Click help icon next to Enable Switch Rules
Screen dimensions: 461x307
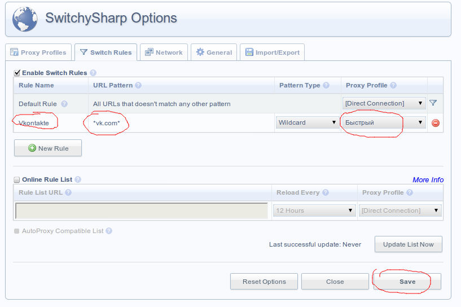(93, 73)
